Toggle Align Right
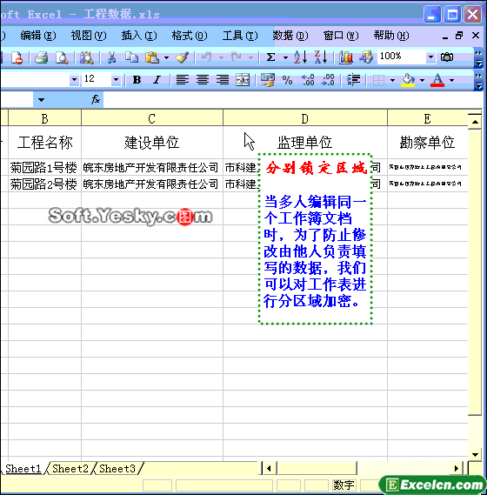The image size is (487, 495). click(223, 80)
